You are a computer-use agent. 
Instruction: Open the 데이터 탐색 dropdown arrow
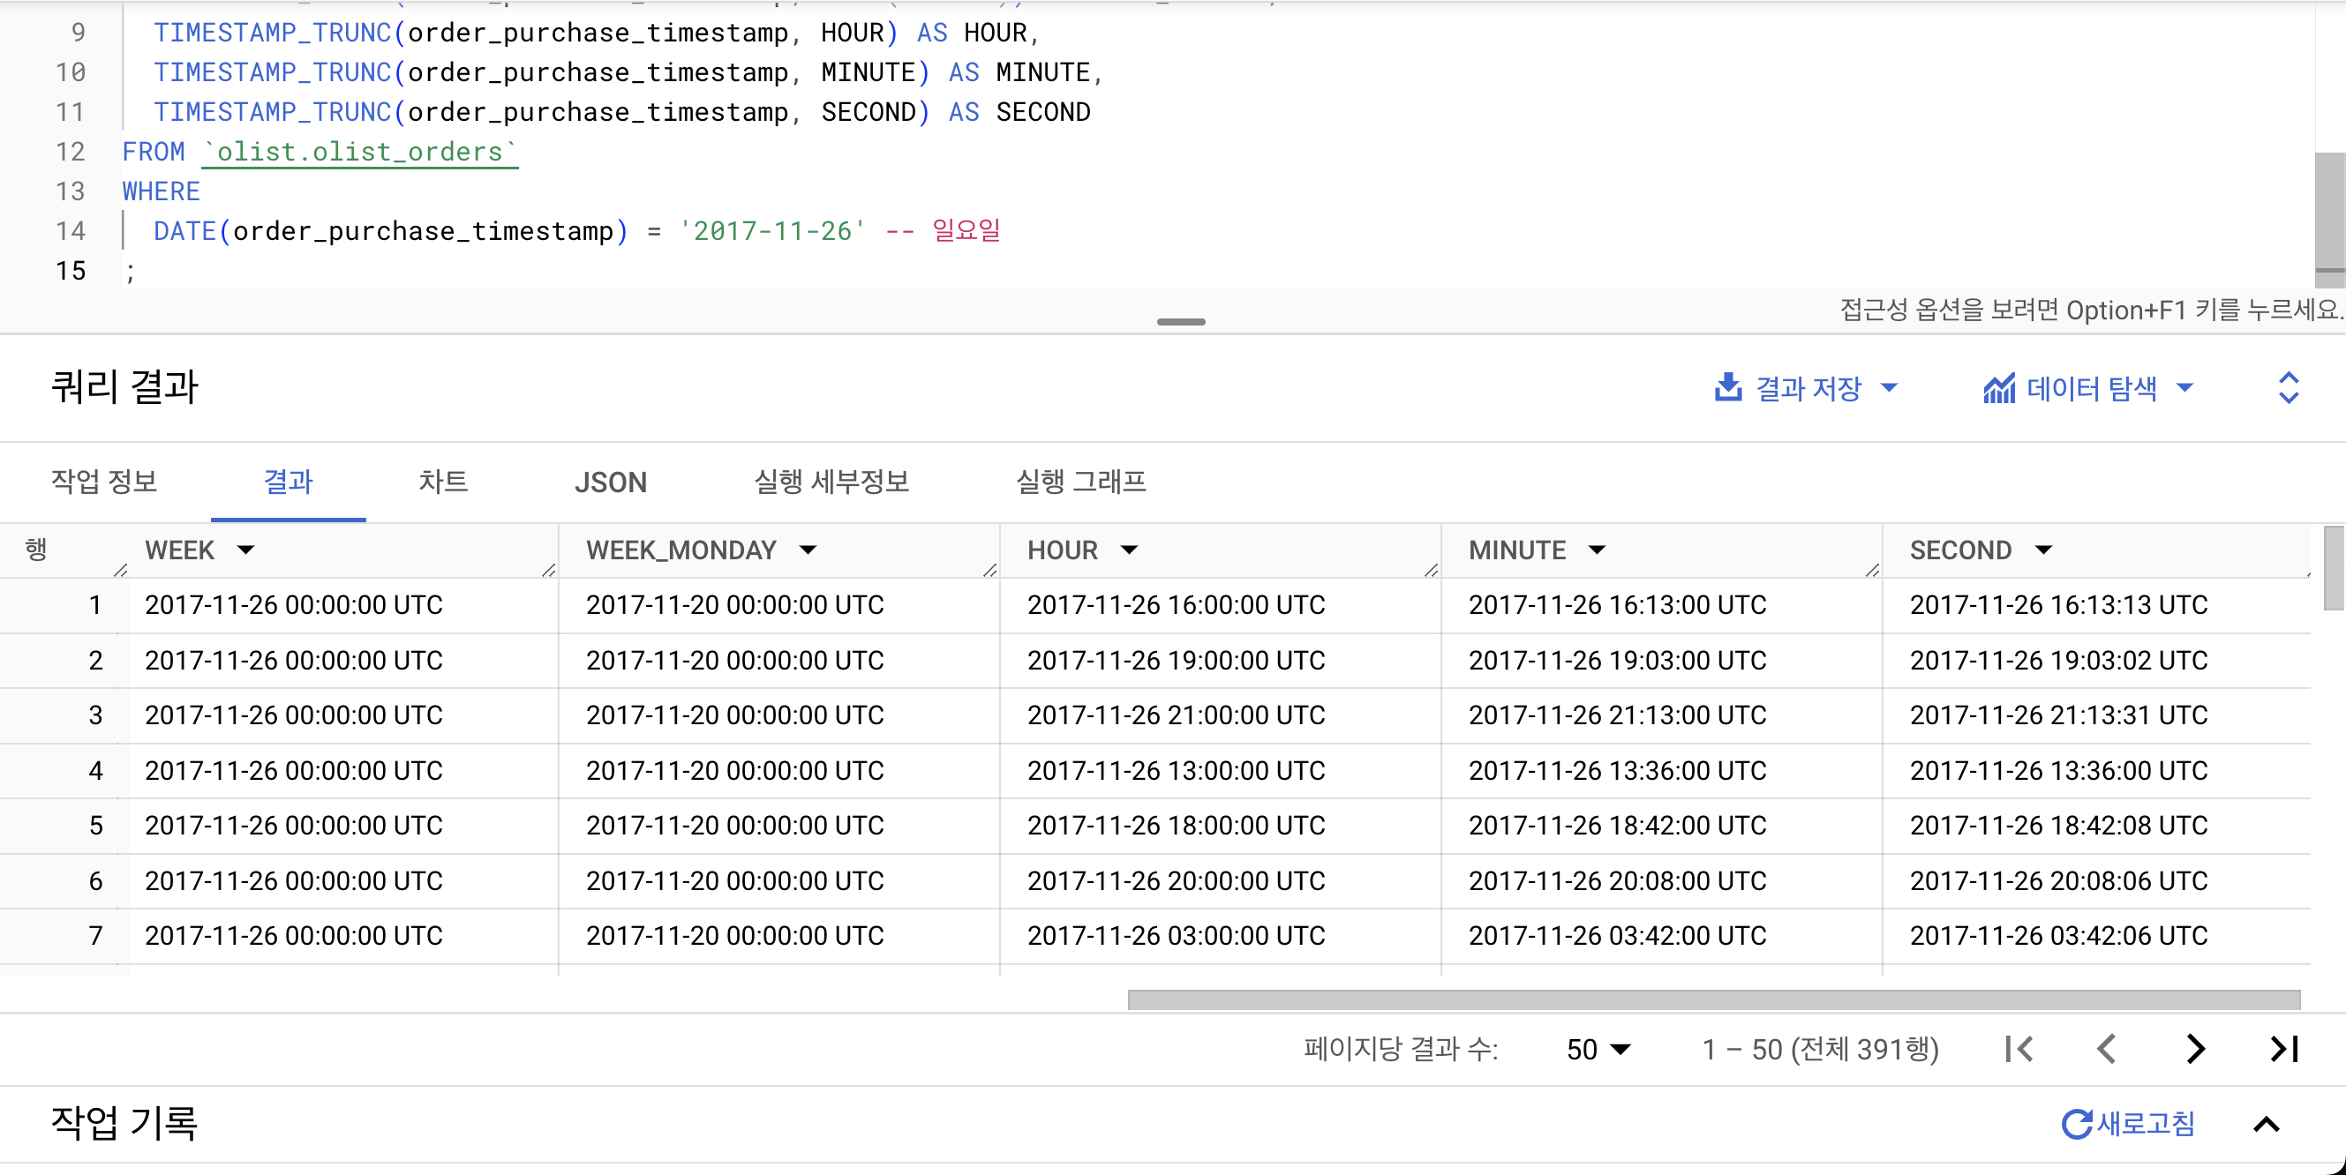point(2184,388)
